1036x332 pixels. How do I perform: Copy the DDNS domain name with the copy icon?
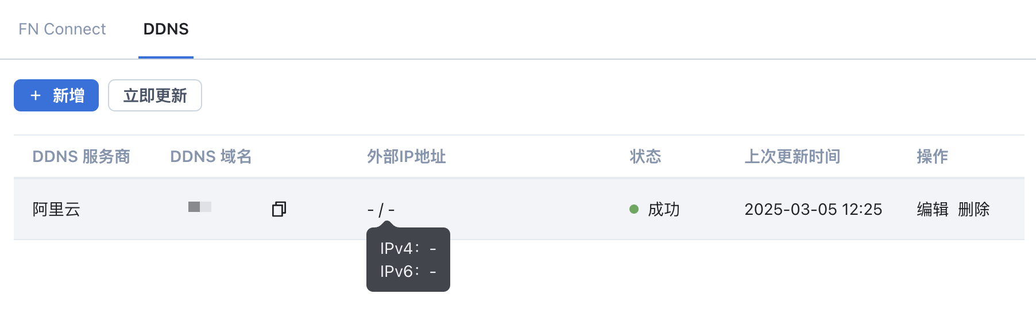[279, 209]
